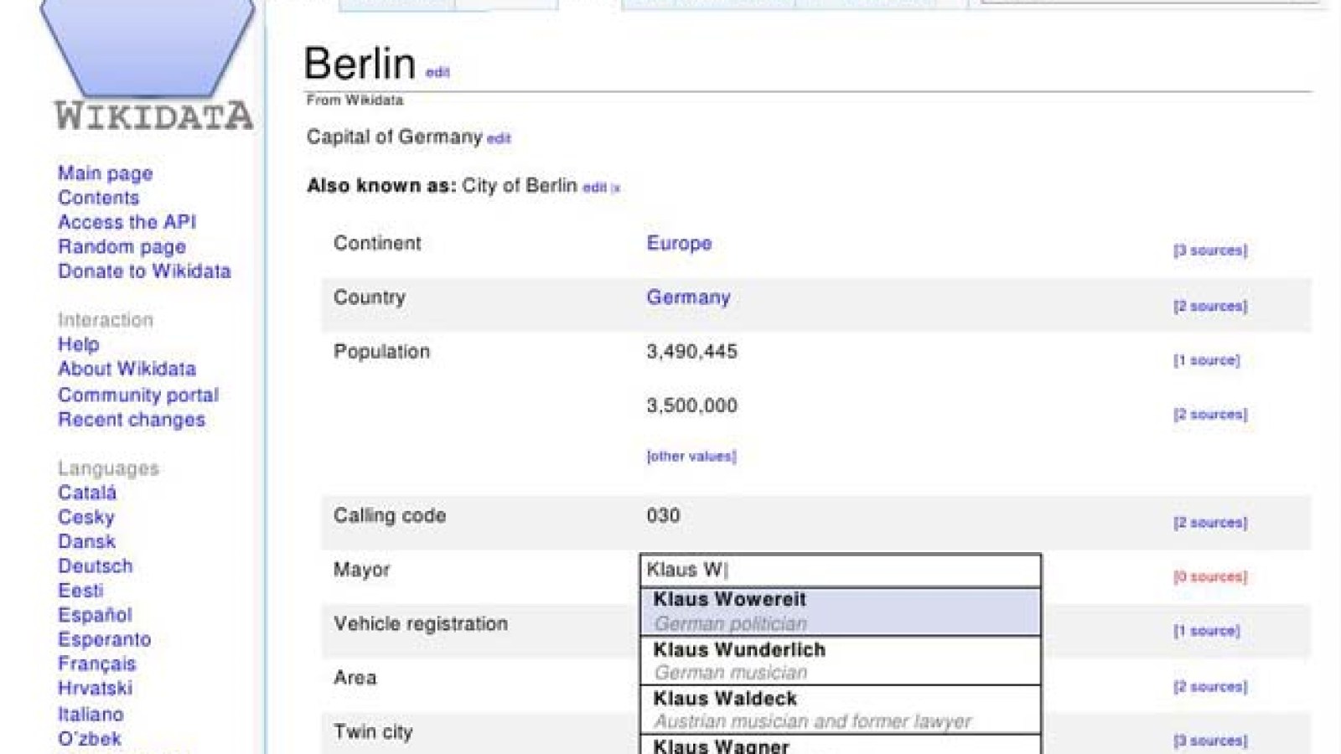Image resolution: width=1341 pixels, height=754 pixels.
Task: Focus the Mayor input field
Action: click(841, 571)
